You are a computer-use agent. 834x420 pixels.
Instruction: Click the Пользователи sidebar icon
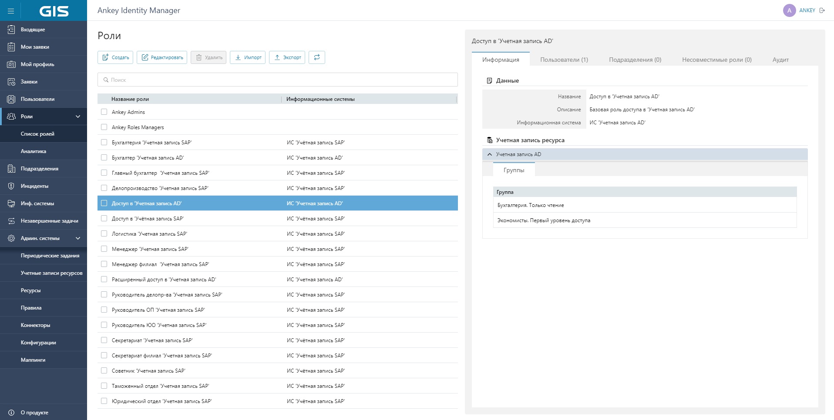pos(11,99)
